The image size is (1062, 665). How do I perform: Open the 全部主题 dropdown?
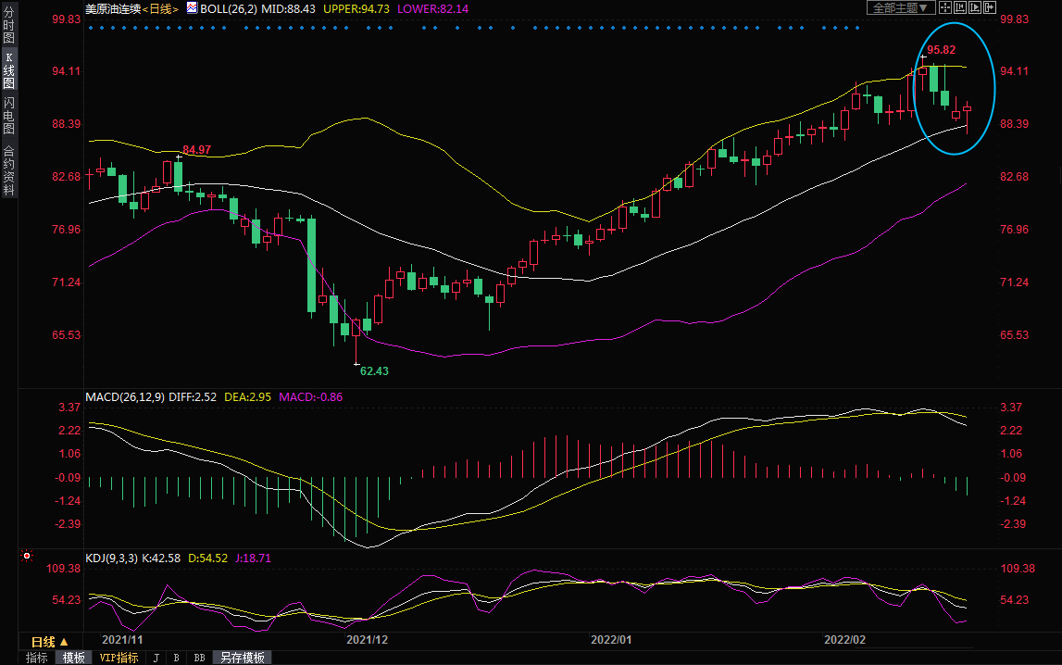coord(900,7)
